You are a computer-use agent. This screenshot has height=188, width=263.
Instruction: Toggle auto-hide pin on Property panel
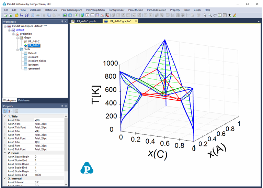[62, 106]
